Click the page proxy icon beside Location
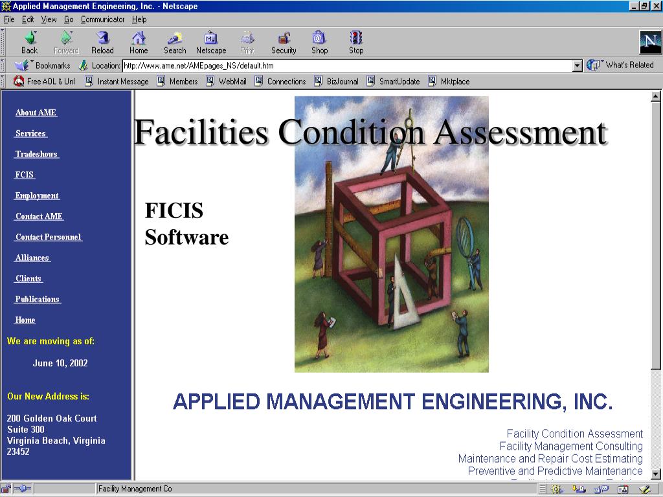The width and height of the screenshot is (663, 497). point(84,65)
